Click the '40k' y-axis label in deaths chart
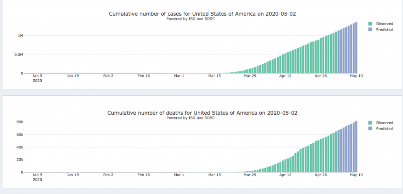Image resolution: width=403 pixels, height=194 pixels. click(x=20, y=147)
